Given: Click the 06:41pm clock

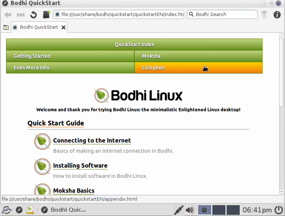Looking at the screenshot, I should [x=257, y=210].
